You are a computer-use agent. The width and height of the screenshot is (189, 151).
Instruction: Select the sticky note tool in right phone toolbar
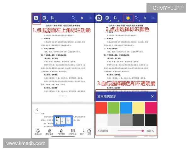[107, 18]
